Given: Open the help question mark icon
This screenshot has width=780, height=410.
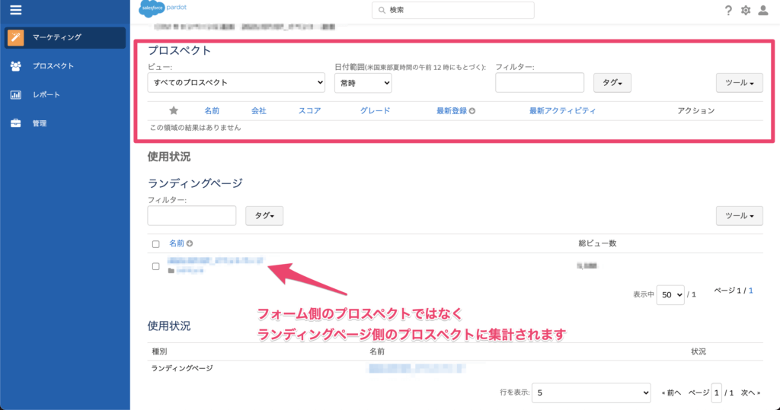Looking at the screenshot, I should coord(728,11).
